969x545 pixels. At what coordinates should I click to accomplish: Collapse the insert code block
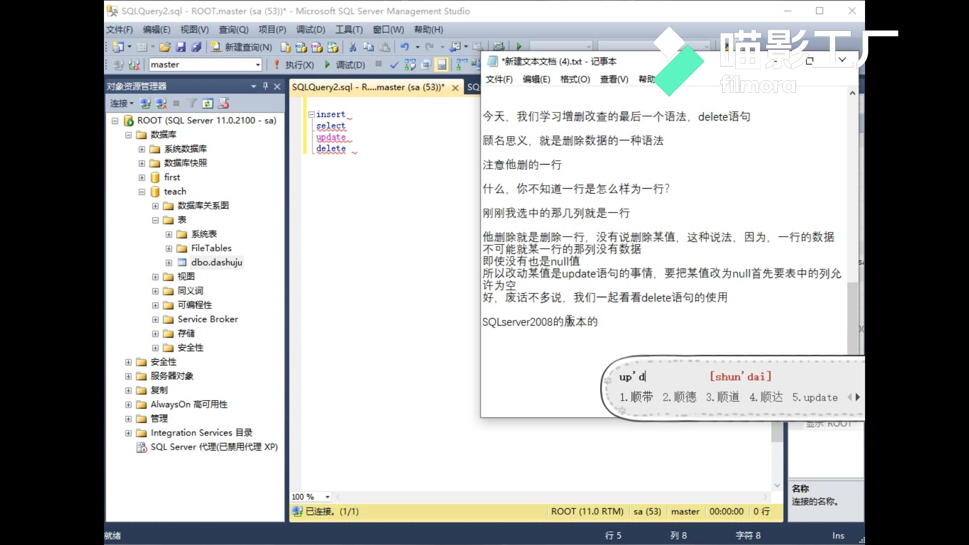(x=311, y=115)
